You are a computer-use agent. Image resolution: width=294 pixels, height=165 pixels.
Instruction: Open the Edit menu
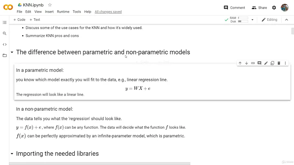(x=28, y=11)
